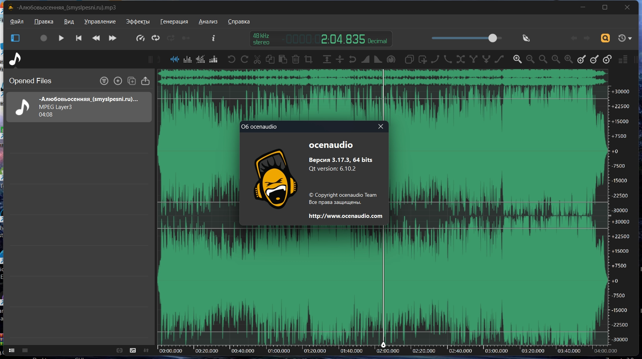This screenshot has width=642, height=359.
Task: Open the Анализ menu
Action: (x=208, y=22)
